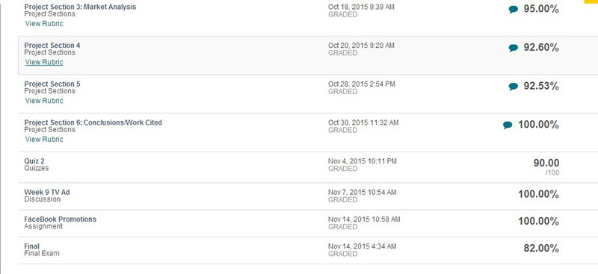Viewport: 598px width, 274px height.
Task: Select the 90.00 Quiz 2 score
Action: 546,163
